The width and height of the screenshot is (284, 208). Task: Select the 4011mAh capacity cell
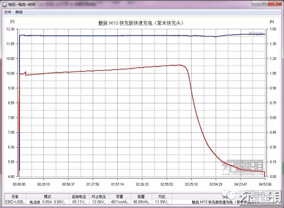click(120, 202)
